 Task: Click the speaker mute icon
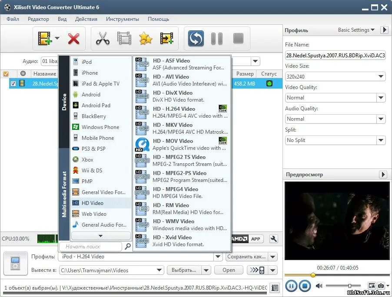(x=319, y=286)
